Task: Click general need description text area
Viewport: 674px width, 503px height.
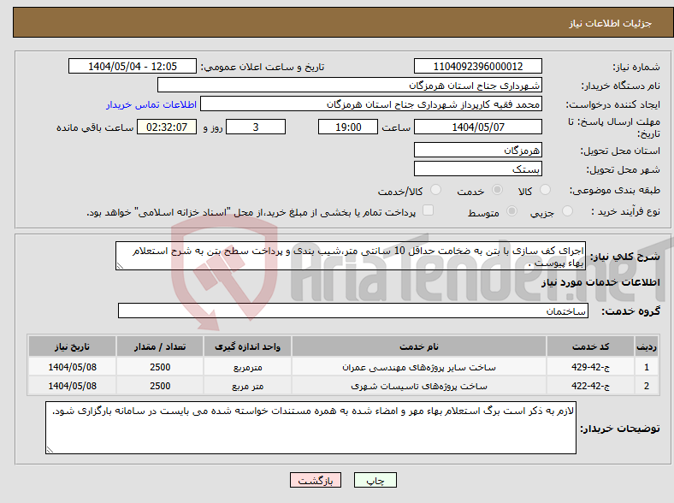Action: click(x=351, y=256)
